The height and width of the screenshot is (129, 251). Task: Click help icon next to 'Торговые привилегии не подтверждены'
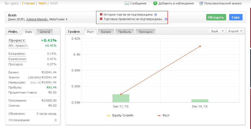166,19
